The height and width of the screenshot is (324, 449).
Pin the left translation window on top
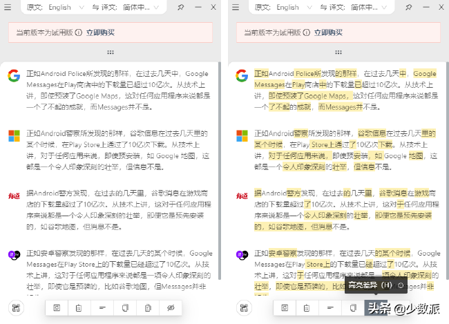[x=181, y=7]
